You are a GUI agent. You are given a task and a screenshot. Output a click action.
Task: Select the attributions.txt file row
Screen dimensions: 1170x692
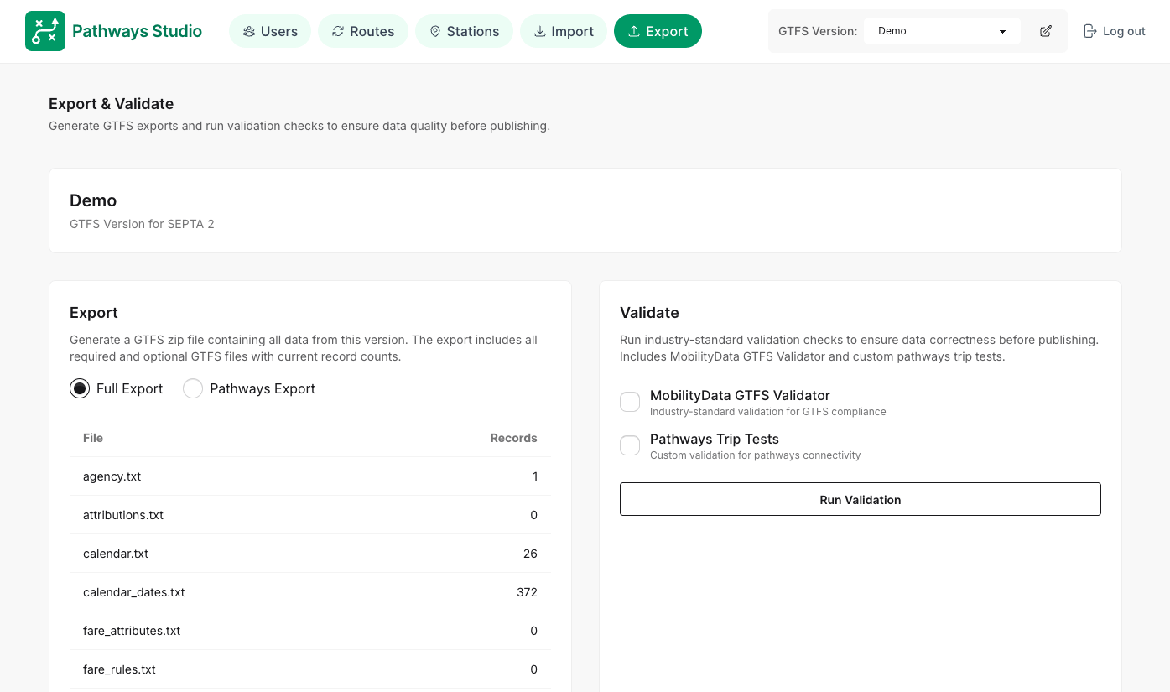[x=310, y=515]
